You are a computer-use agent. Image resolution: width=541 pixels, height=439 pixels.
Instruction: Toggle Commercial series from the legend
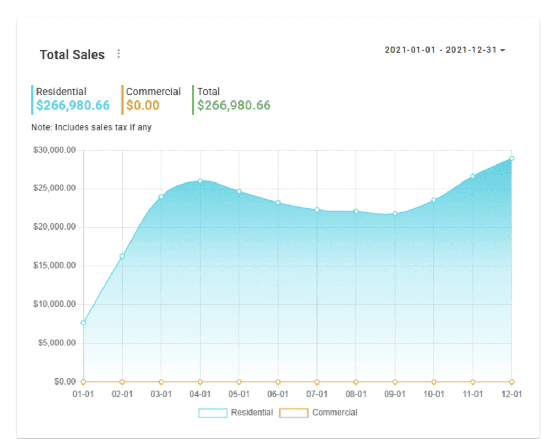(x=335, y=413)
